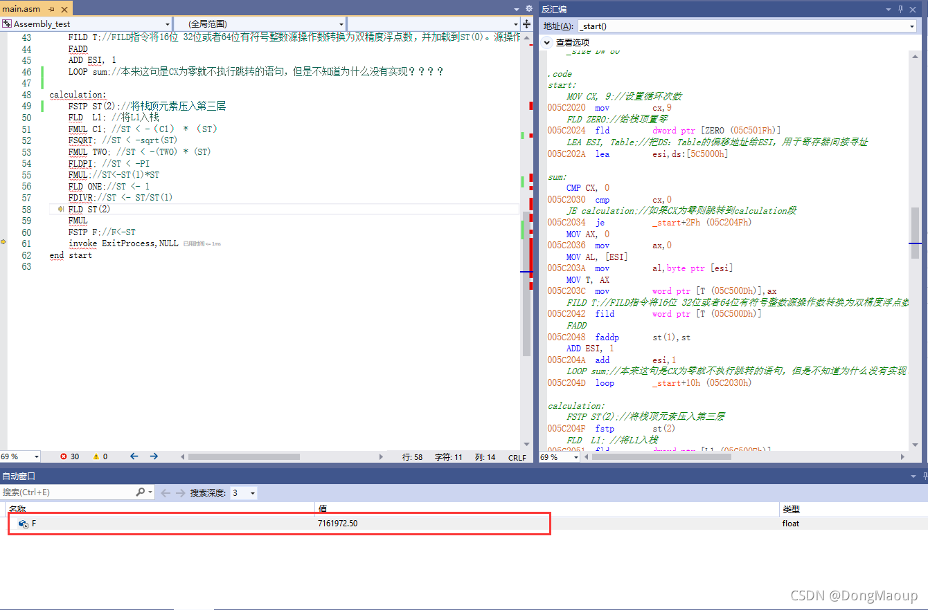Click the yellow current-statement arrow at line 61
The width and height of the screenshot is (928, 610).
[x=3, y=242]
